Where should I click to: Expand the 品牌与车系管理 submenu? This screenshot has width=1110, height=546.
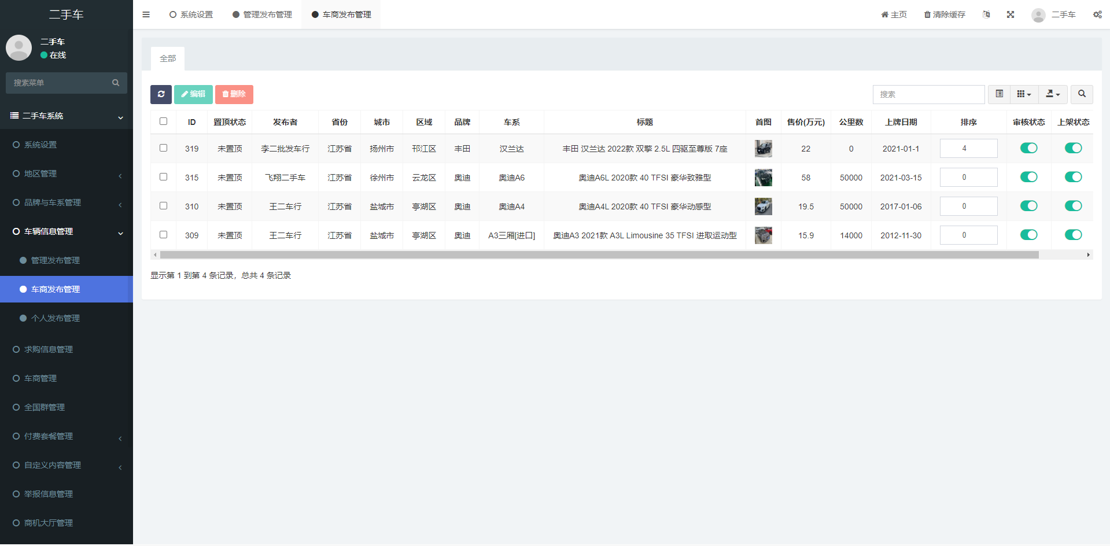click(67, 202)
